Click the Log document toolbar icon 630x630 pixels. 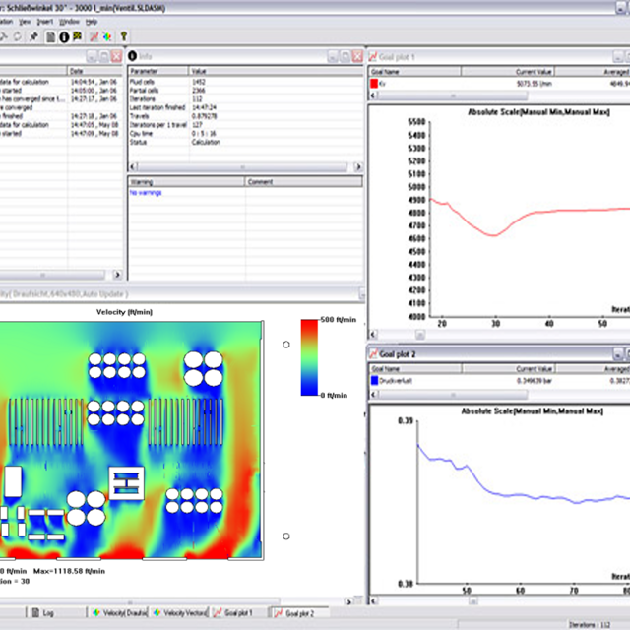[50, 36]
